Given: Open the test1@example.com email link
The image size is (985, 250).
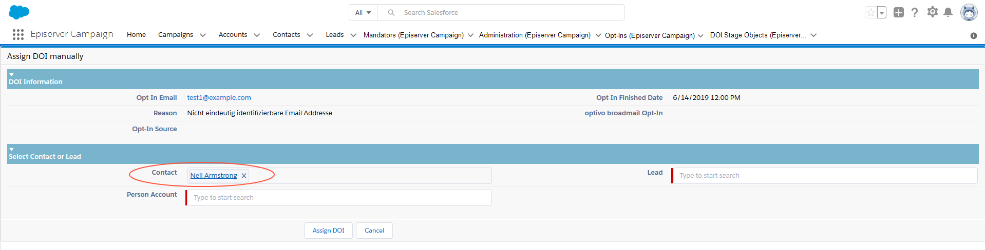Looking at the screenshot, I should [219, 97].
